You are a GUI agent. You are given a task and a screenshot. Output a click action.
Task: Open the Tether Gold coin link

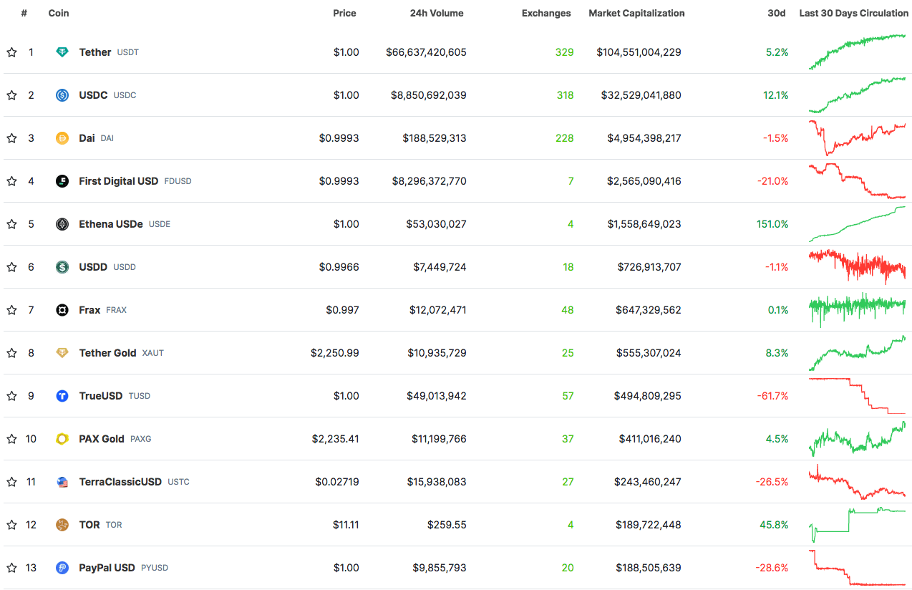pos(107,353)
